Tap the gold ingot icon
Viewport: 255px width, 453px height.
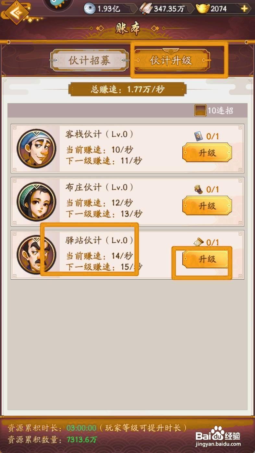pos(202,8)
